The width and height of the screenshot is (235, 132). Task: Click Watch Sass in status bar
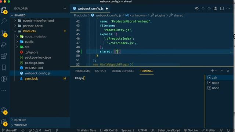coord(87,130)
